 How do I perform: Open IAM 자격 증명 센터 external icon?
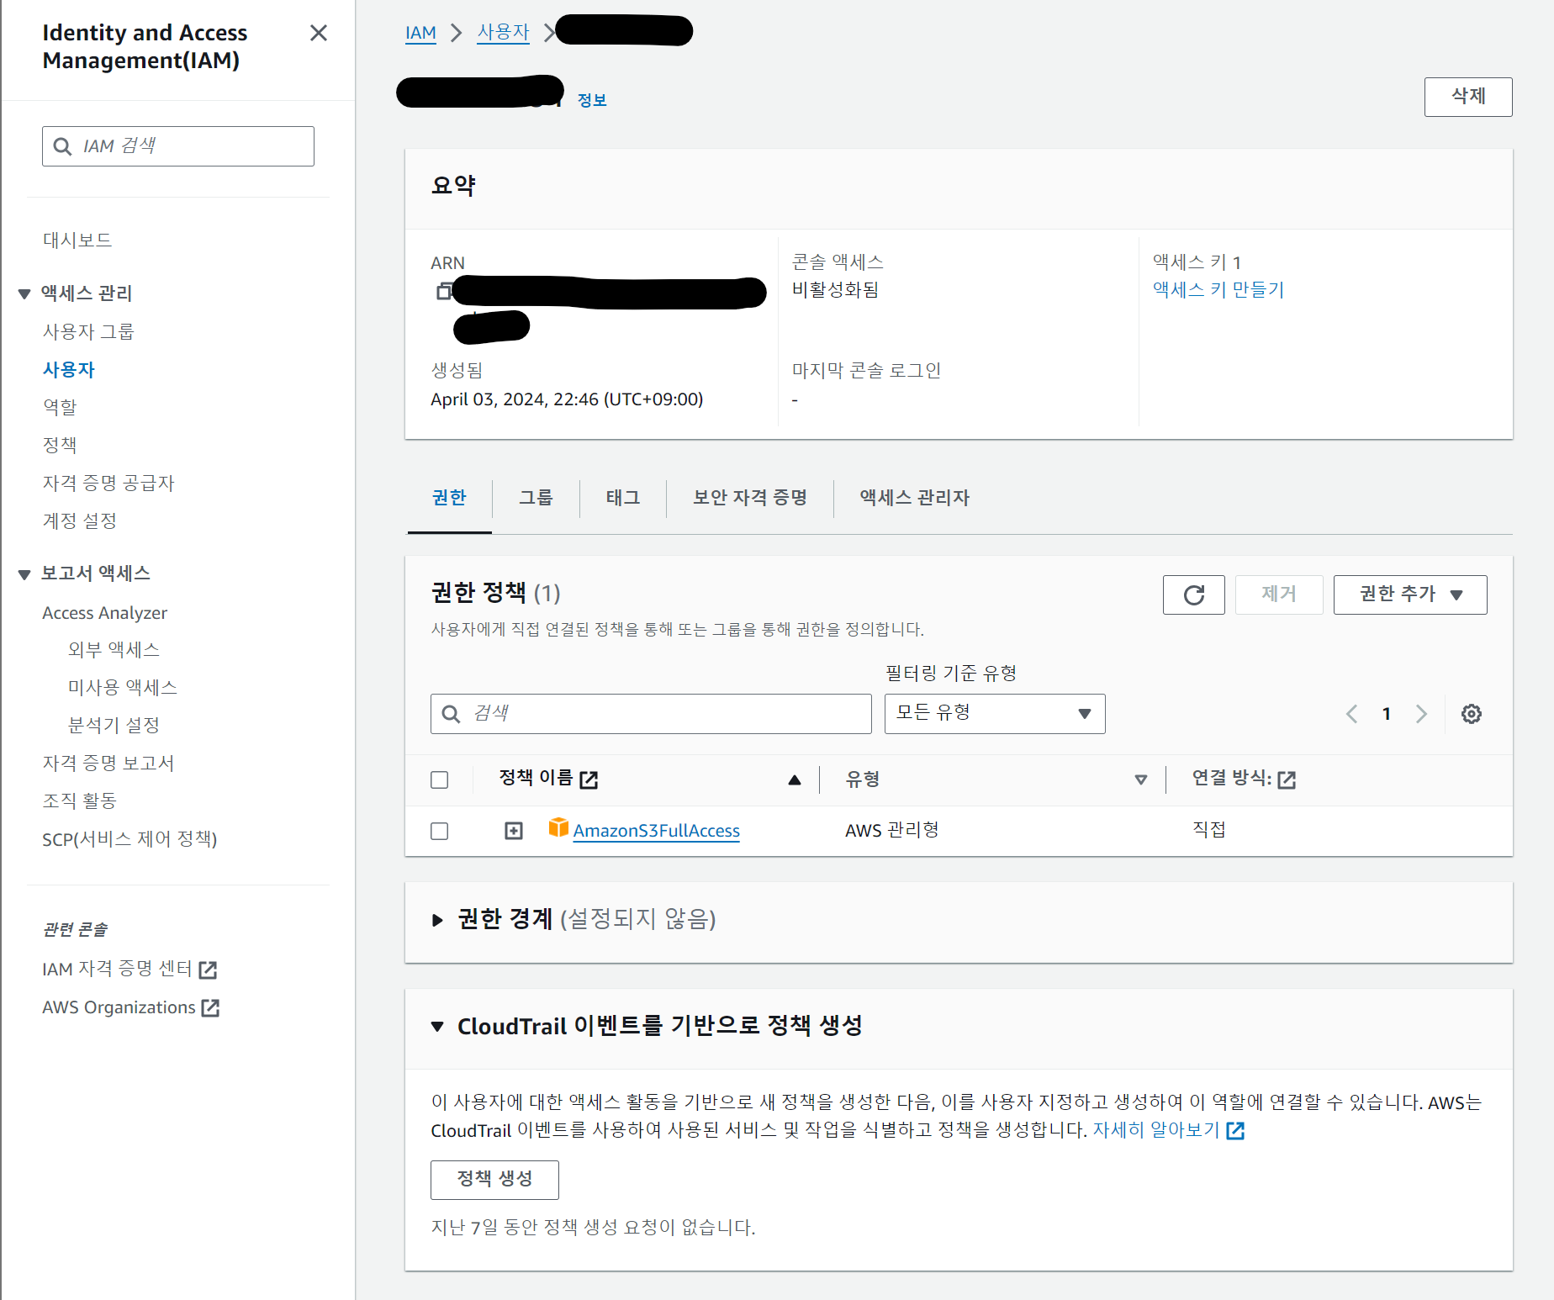208,970
